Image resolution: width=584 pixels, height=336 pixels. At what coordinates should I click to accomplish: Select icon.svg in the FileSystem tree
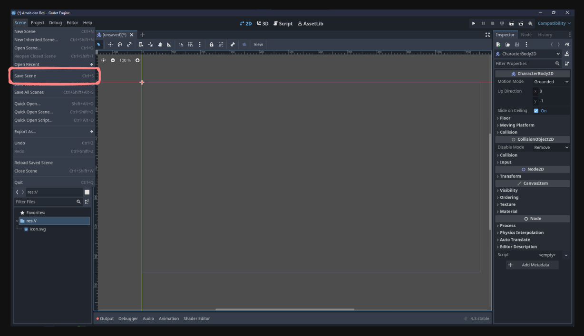pos(35,229)
